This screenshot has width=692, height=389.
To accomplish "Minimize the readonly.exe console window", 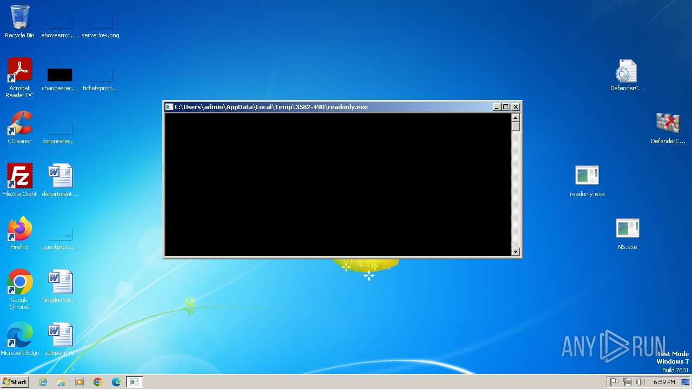I will [497, 107].
